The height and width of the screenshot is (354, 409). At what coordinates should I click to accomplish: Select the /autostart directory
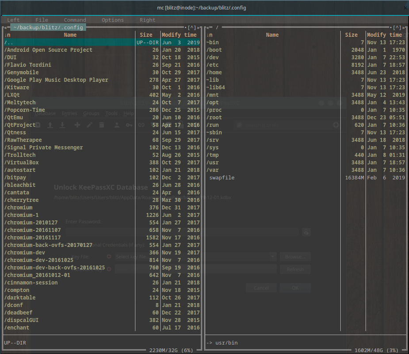pos(102,170)
